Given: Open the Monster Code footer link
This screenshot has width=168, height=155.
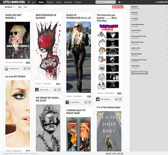Looking at the screenshot, I should [8, 154].
